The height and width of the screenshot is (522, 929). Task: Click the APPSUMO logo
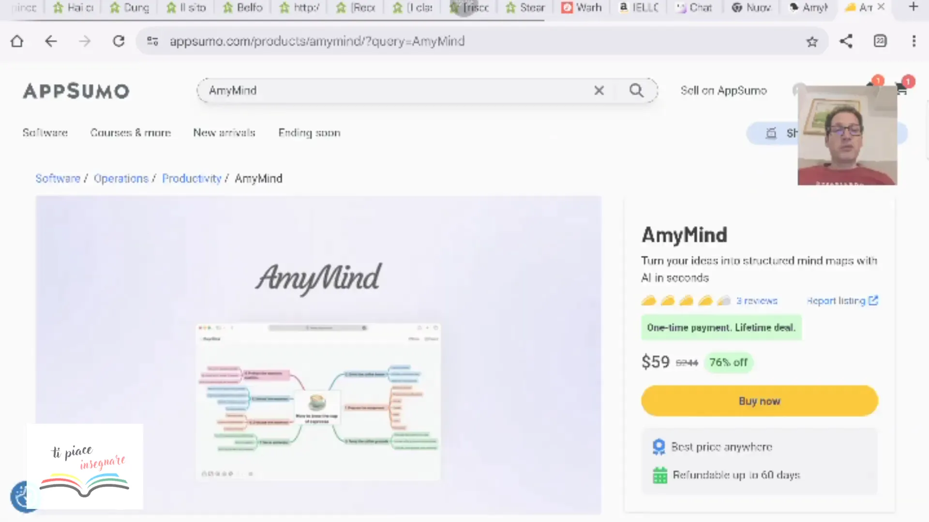point(76,91)
